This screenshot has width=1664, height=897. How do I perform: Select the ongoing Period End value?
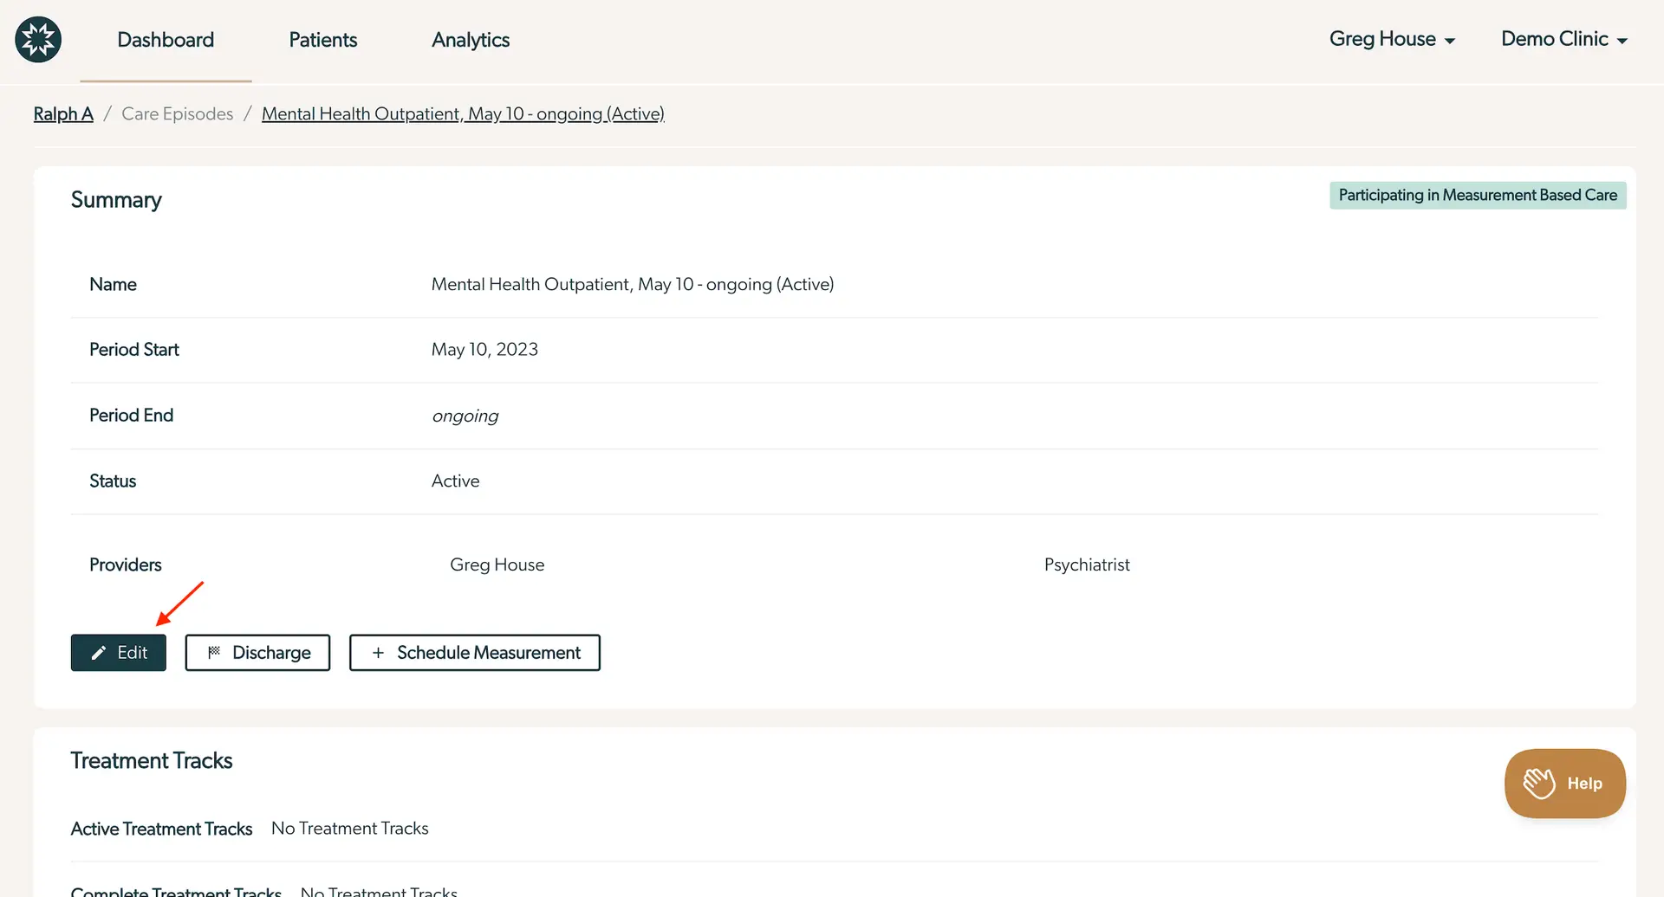[465, 416]
